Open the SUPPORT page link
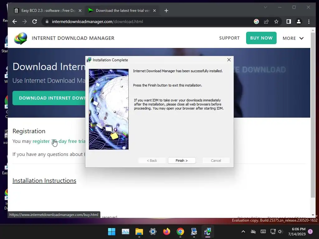The height and width of the screenshot is (239, 319). click(x=229, y=38)
